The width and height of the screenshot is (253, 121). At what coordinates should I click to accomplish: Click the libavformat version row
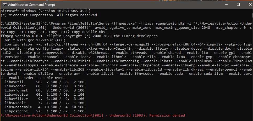pyautogui.click(x=45, y=90)
